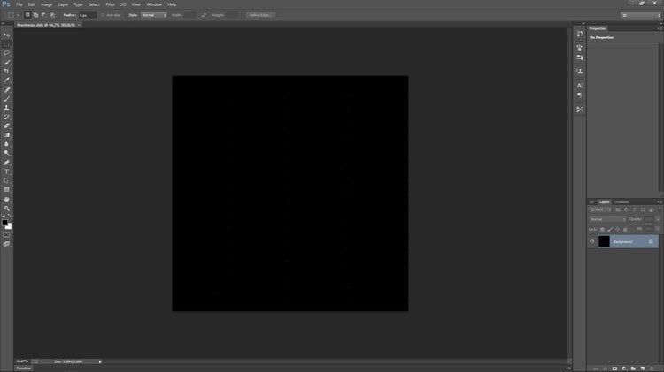Open the Layers panel flyout menu
Viewport: 664px width, 372px height.
(660, 202)
